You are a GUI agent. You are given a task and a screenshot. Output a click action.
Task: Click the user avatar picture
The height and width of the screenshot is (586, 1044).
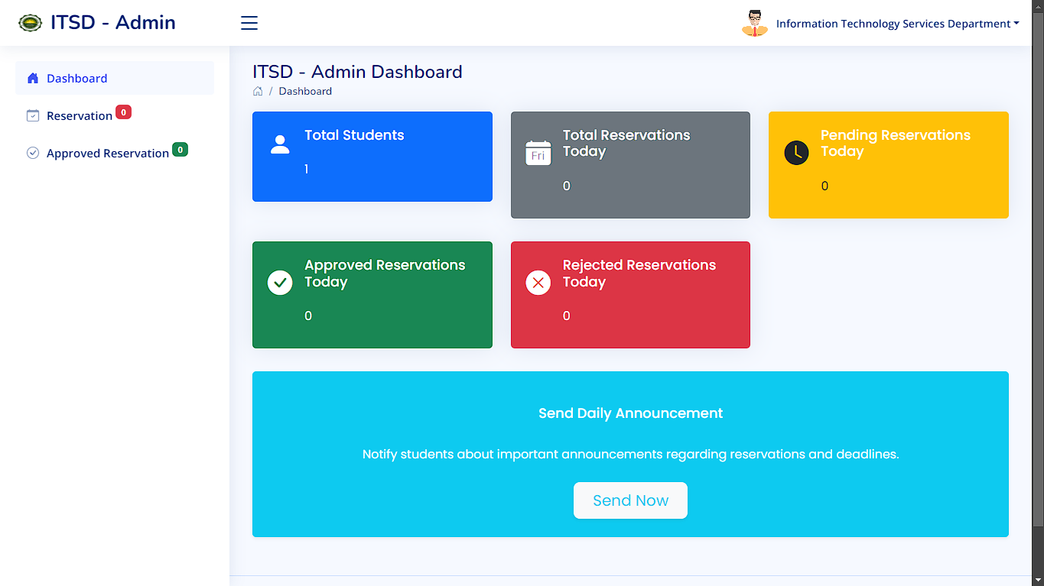click(x=754, y=23)
